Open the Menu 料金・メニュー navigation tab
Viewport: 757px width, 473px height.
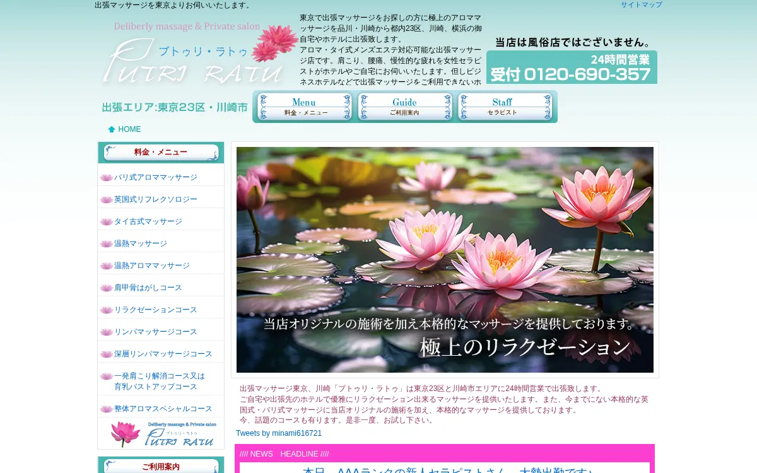click(x=304, y=107)
